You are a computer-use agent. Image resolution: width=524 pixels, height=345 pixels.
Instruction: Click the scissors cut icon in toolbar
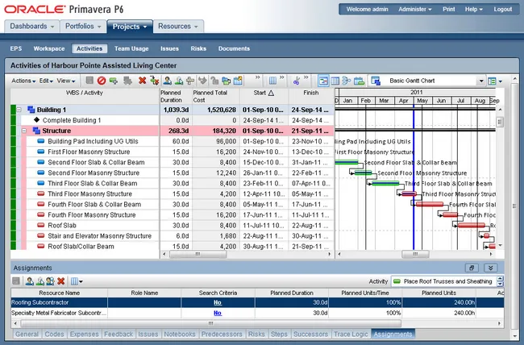click(296, 81)
